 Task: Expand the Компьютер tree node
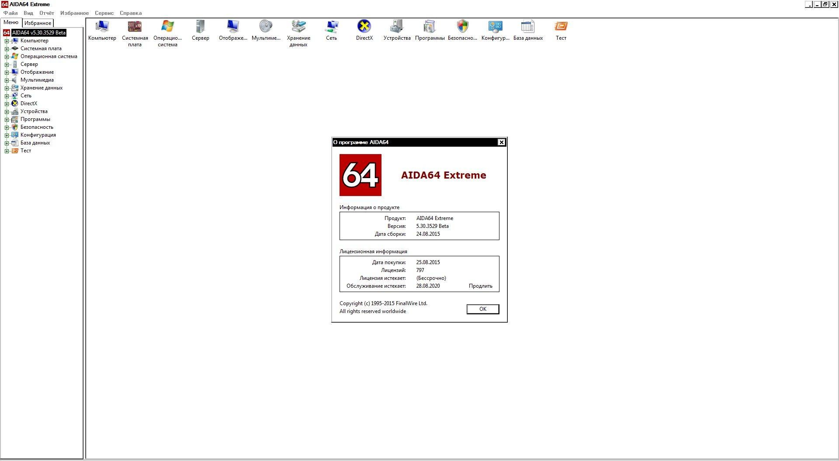click(x=7, y=41)
